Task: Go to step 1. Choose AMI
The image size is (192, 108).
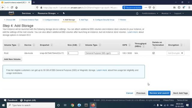Action: (10, 20)
